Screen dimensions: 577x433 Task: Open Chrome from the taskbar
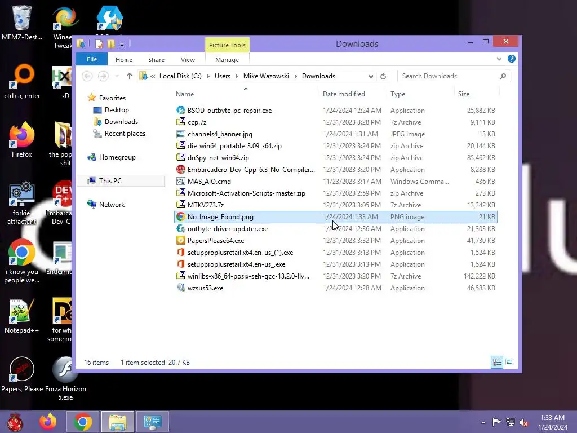click(x=83, y=422)
